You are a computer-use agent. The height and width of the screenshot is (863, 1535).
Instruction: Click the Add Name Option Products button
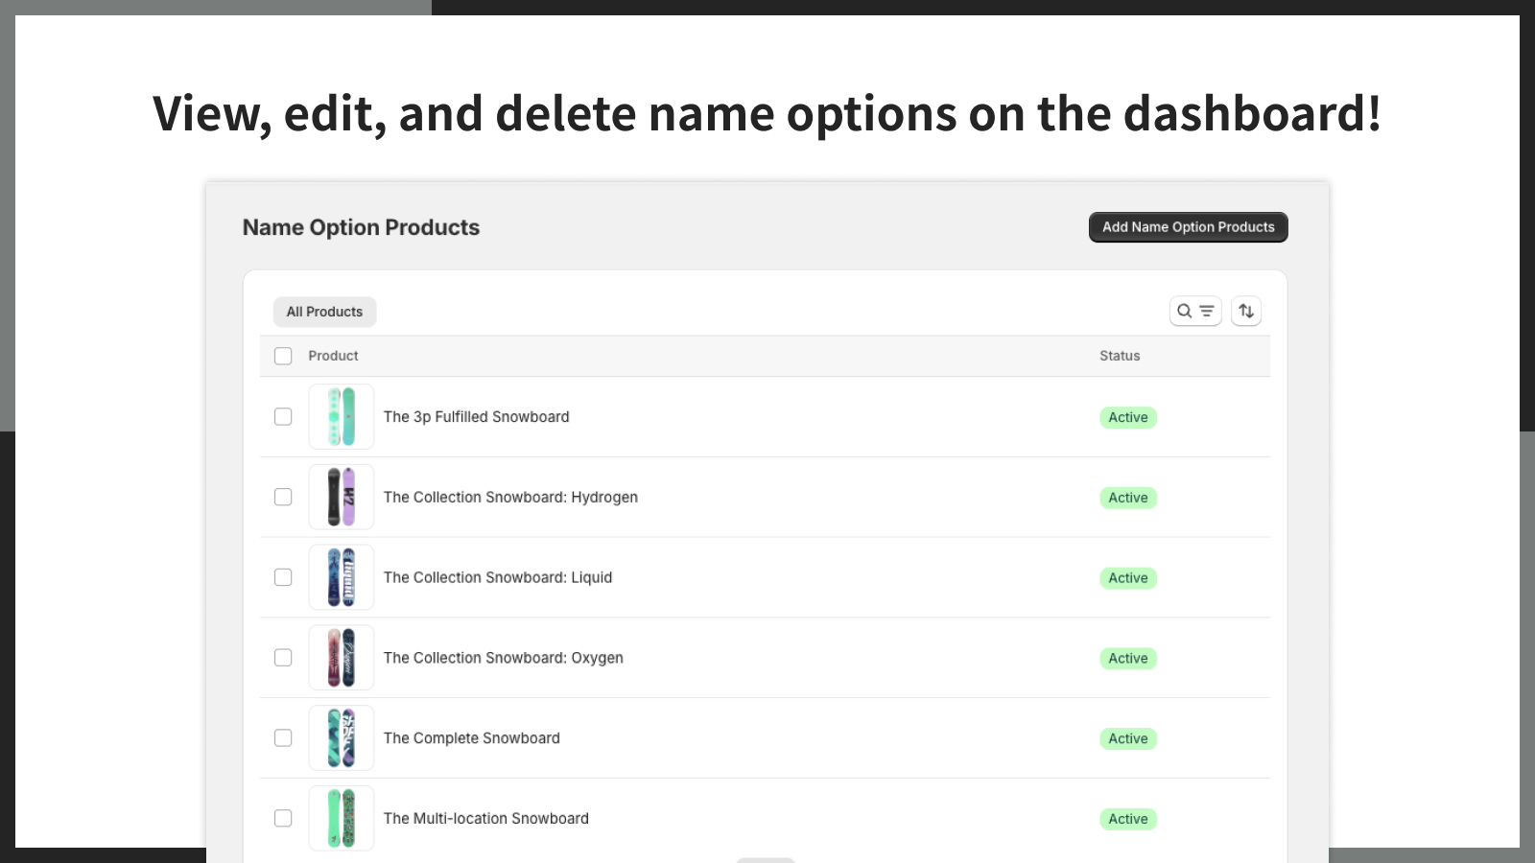pyautogui.click(x=1188, y=227)
